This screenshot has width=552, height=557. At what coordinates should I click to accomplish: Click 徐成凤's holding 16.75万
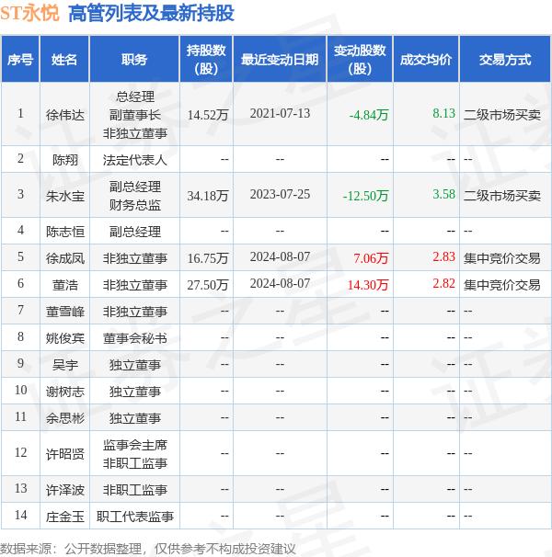[x=208, y=258]
